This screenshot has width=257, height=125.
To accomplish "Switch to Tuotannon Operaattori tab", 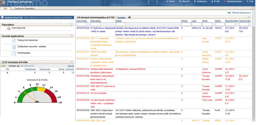I will [25, 8].
